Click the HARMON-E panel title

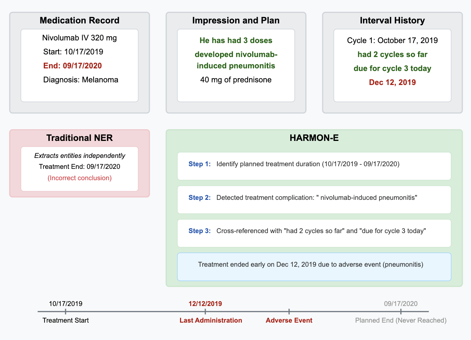tap(314, 138)
